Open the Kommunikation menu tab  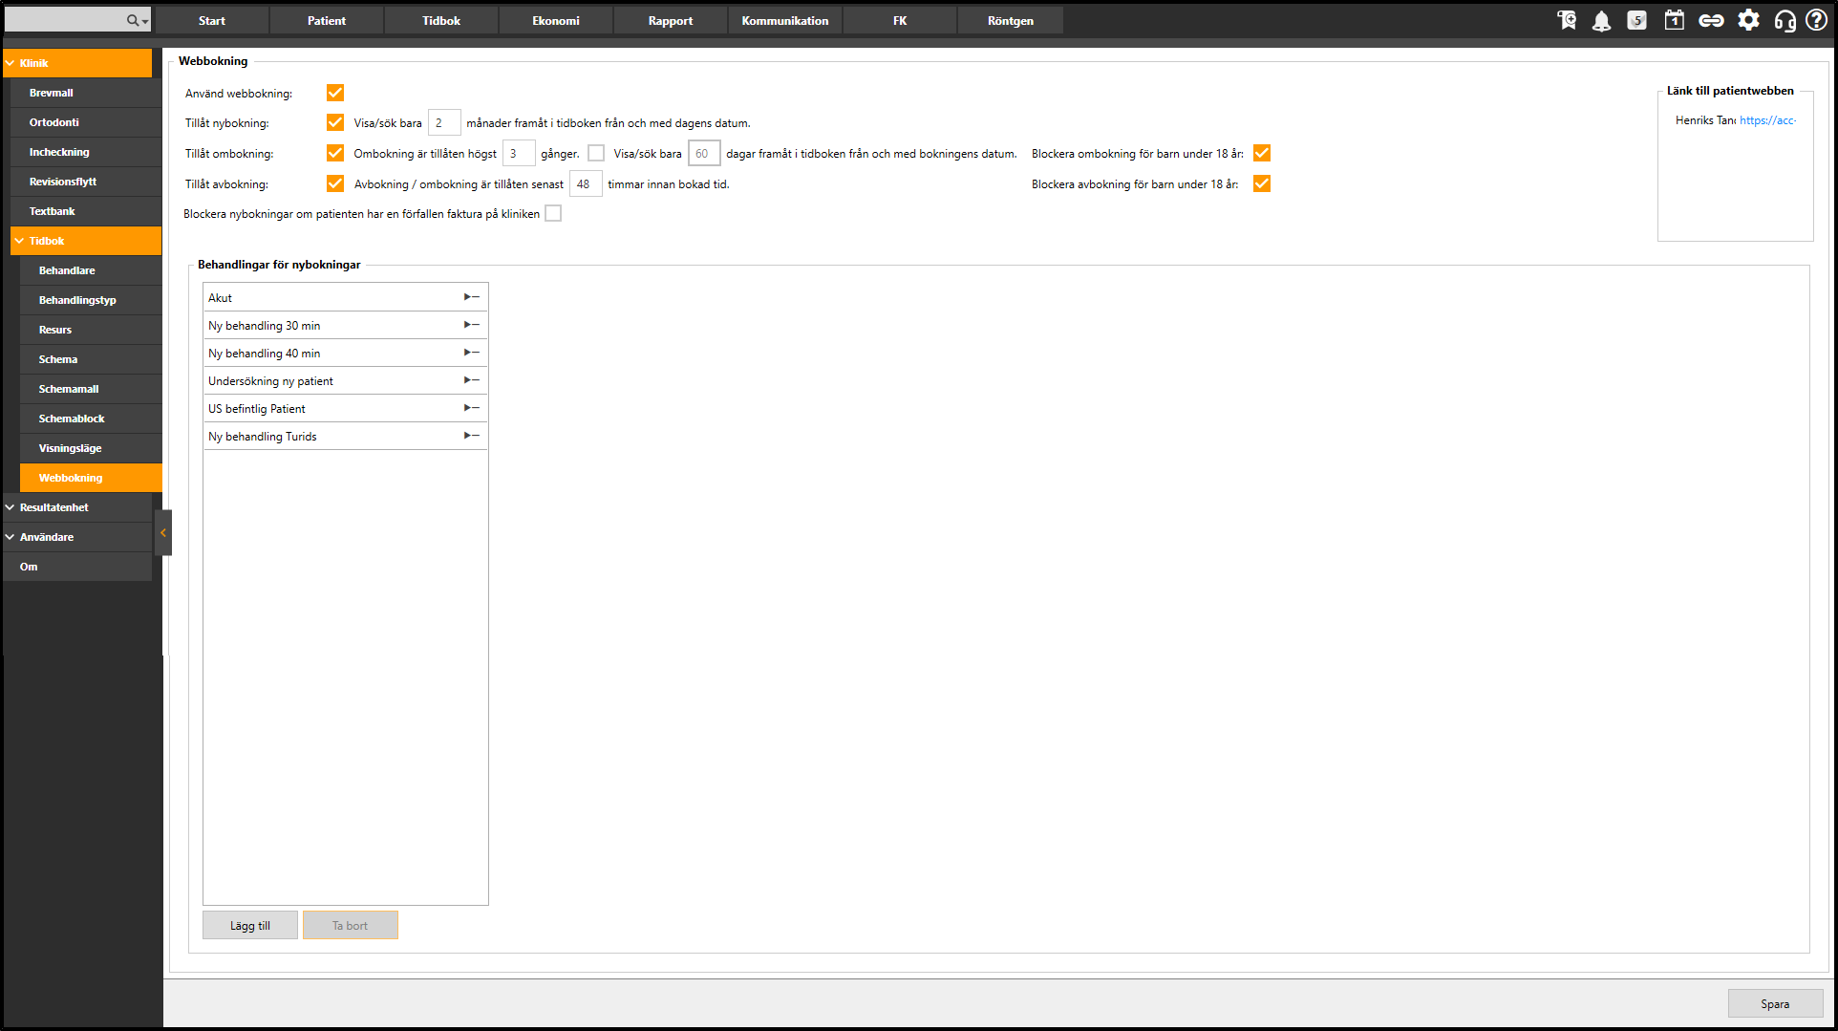(785, 20)
